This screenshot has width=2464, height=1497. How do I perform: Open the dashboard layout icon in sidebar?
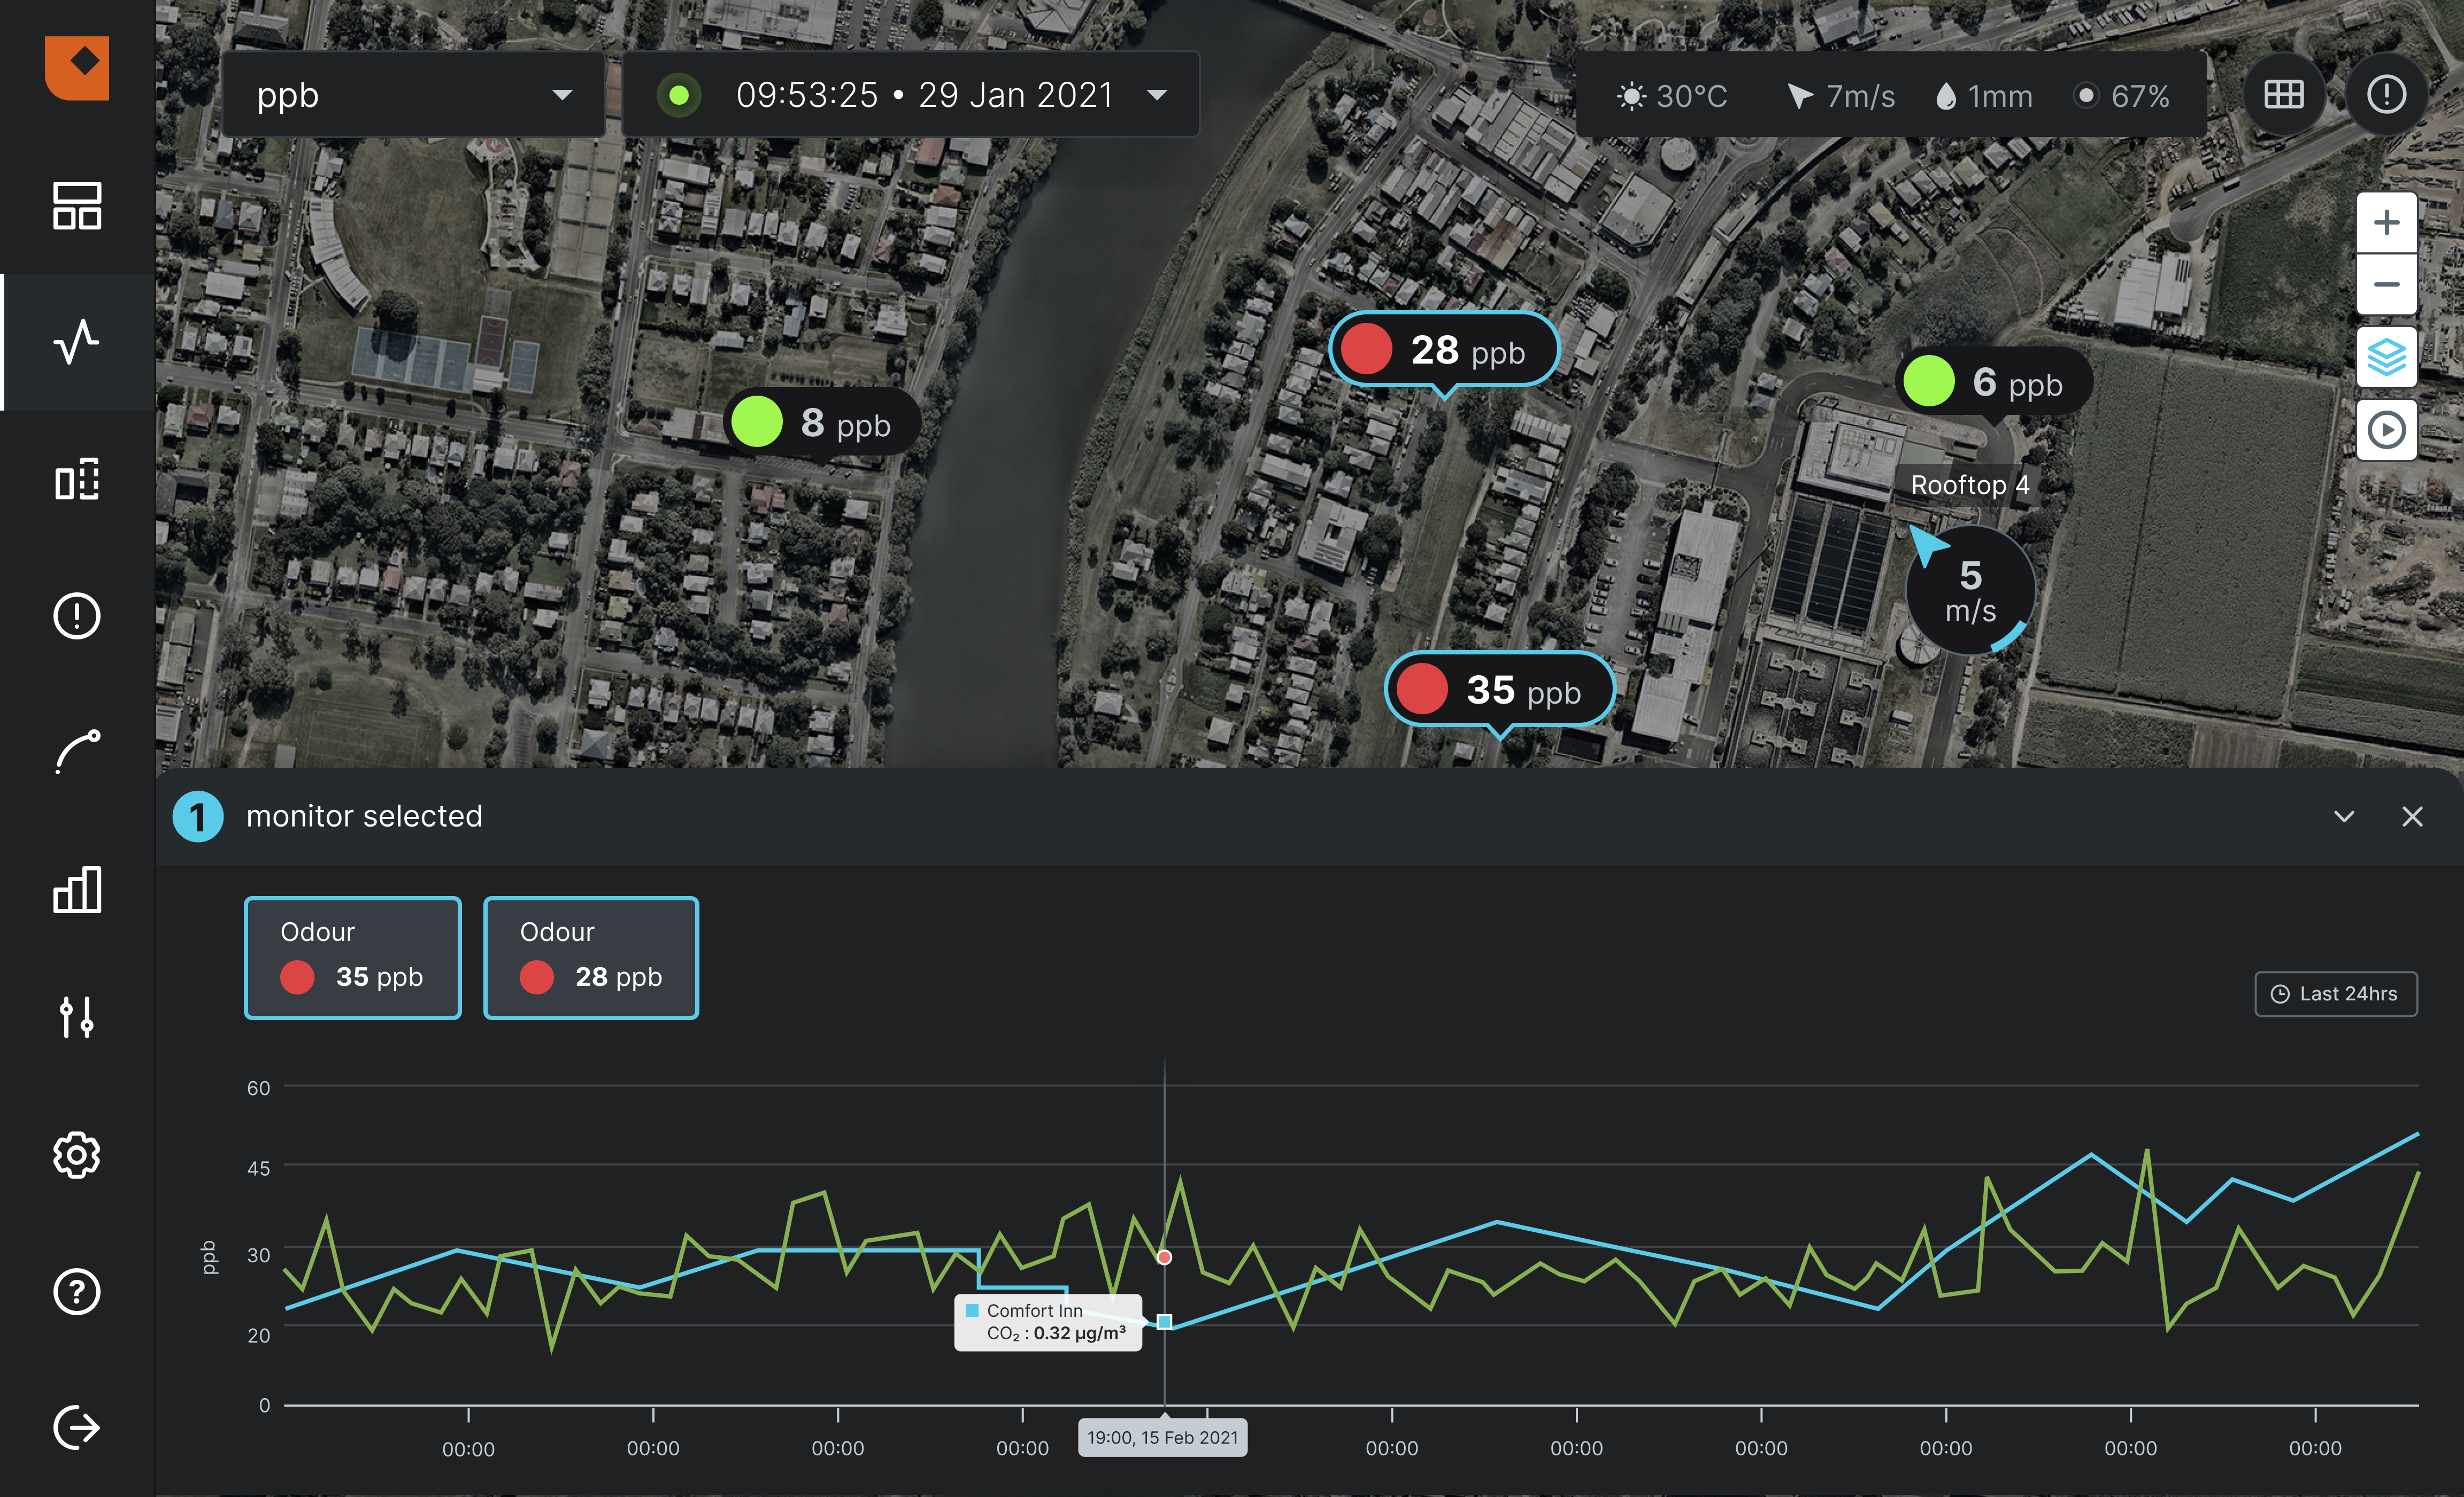click(77, 206)
